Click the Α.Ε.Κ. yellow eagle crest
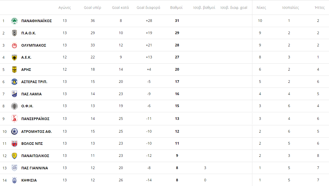This screenshot has width=329, height=186. [14, 58]
